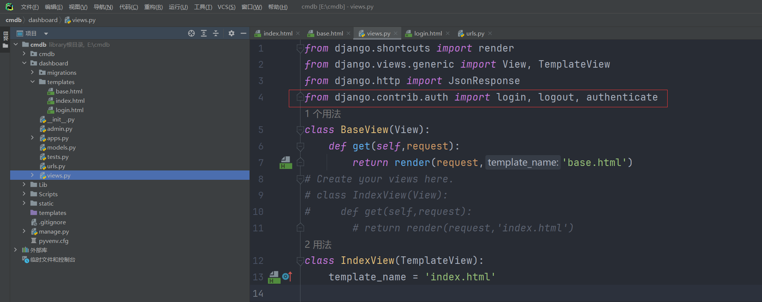Click the '1 个用法' usages hint
Image resolution: width=762 pixels, height=302 pixels.
tap(323, 114)
